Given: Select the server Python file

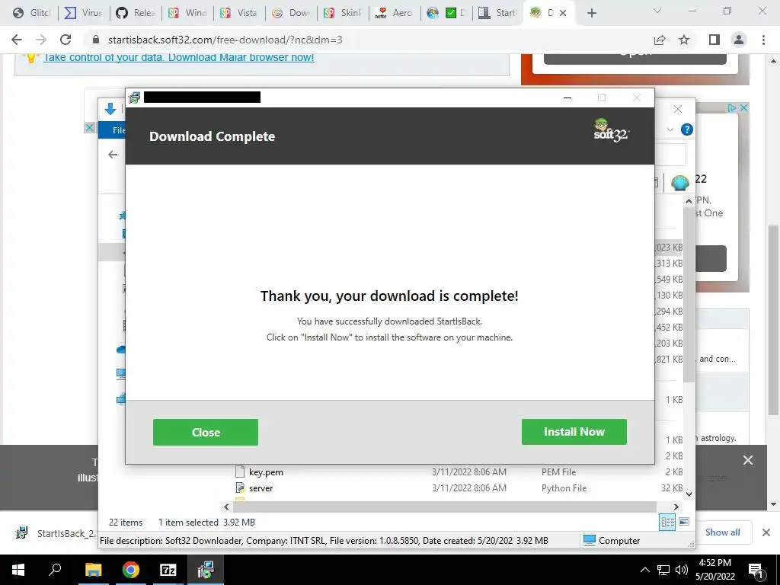Looking at the screenshot, I should 458,488.
